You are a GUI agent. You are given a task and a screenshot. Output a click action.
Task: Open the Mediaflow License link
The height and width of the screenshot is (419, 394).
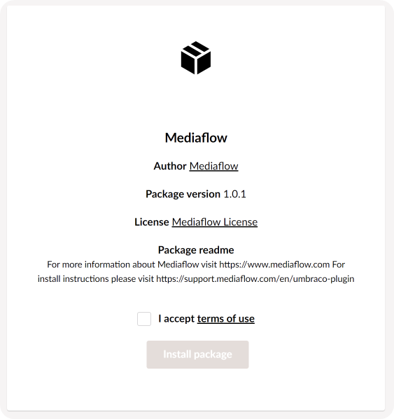[215, 222]
